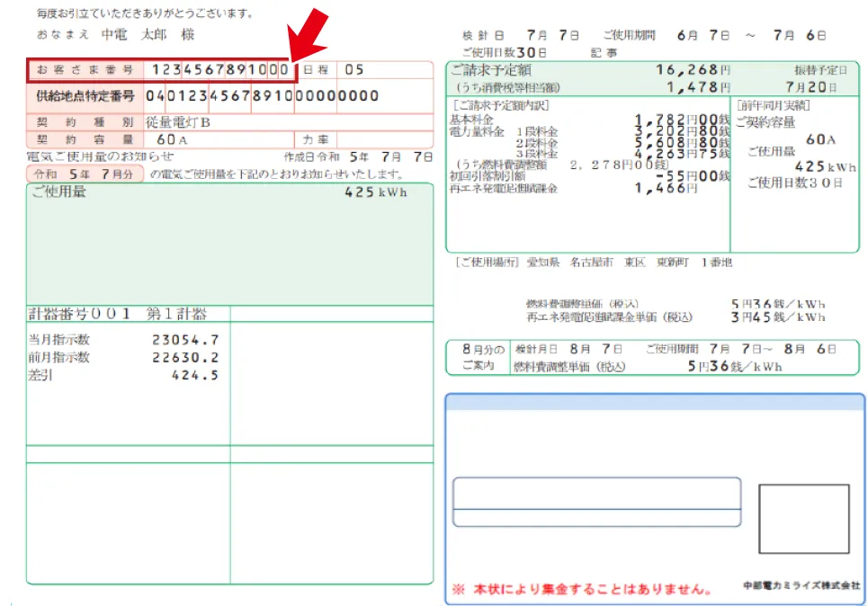Select the 3段料金 amount 4,263円75銭
Screen dimensions: 868x606
[682, 154]
